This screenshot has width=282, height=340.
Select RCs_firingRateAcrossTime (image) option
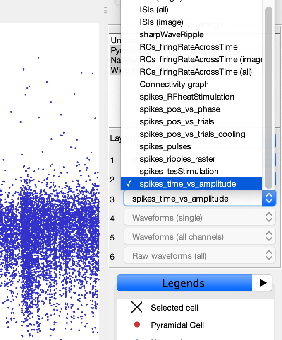coord(191,59)
